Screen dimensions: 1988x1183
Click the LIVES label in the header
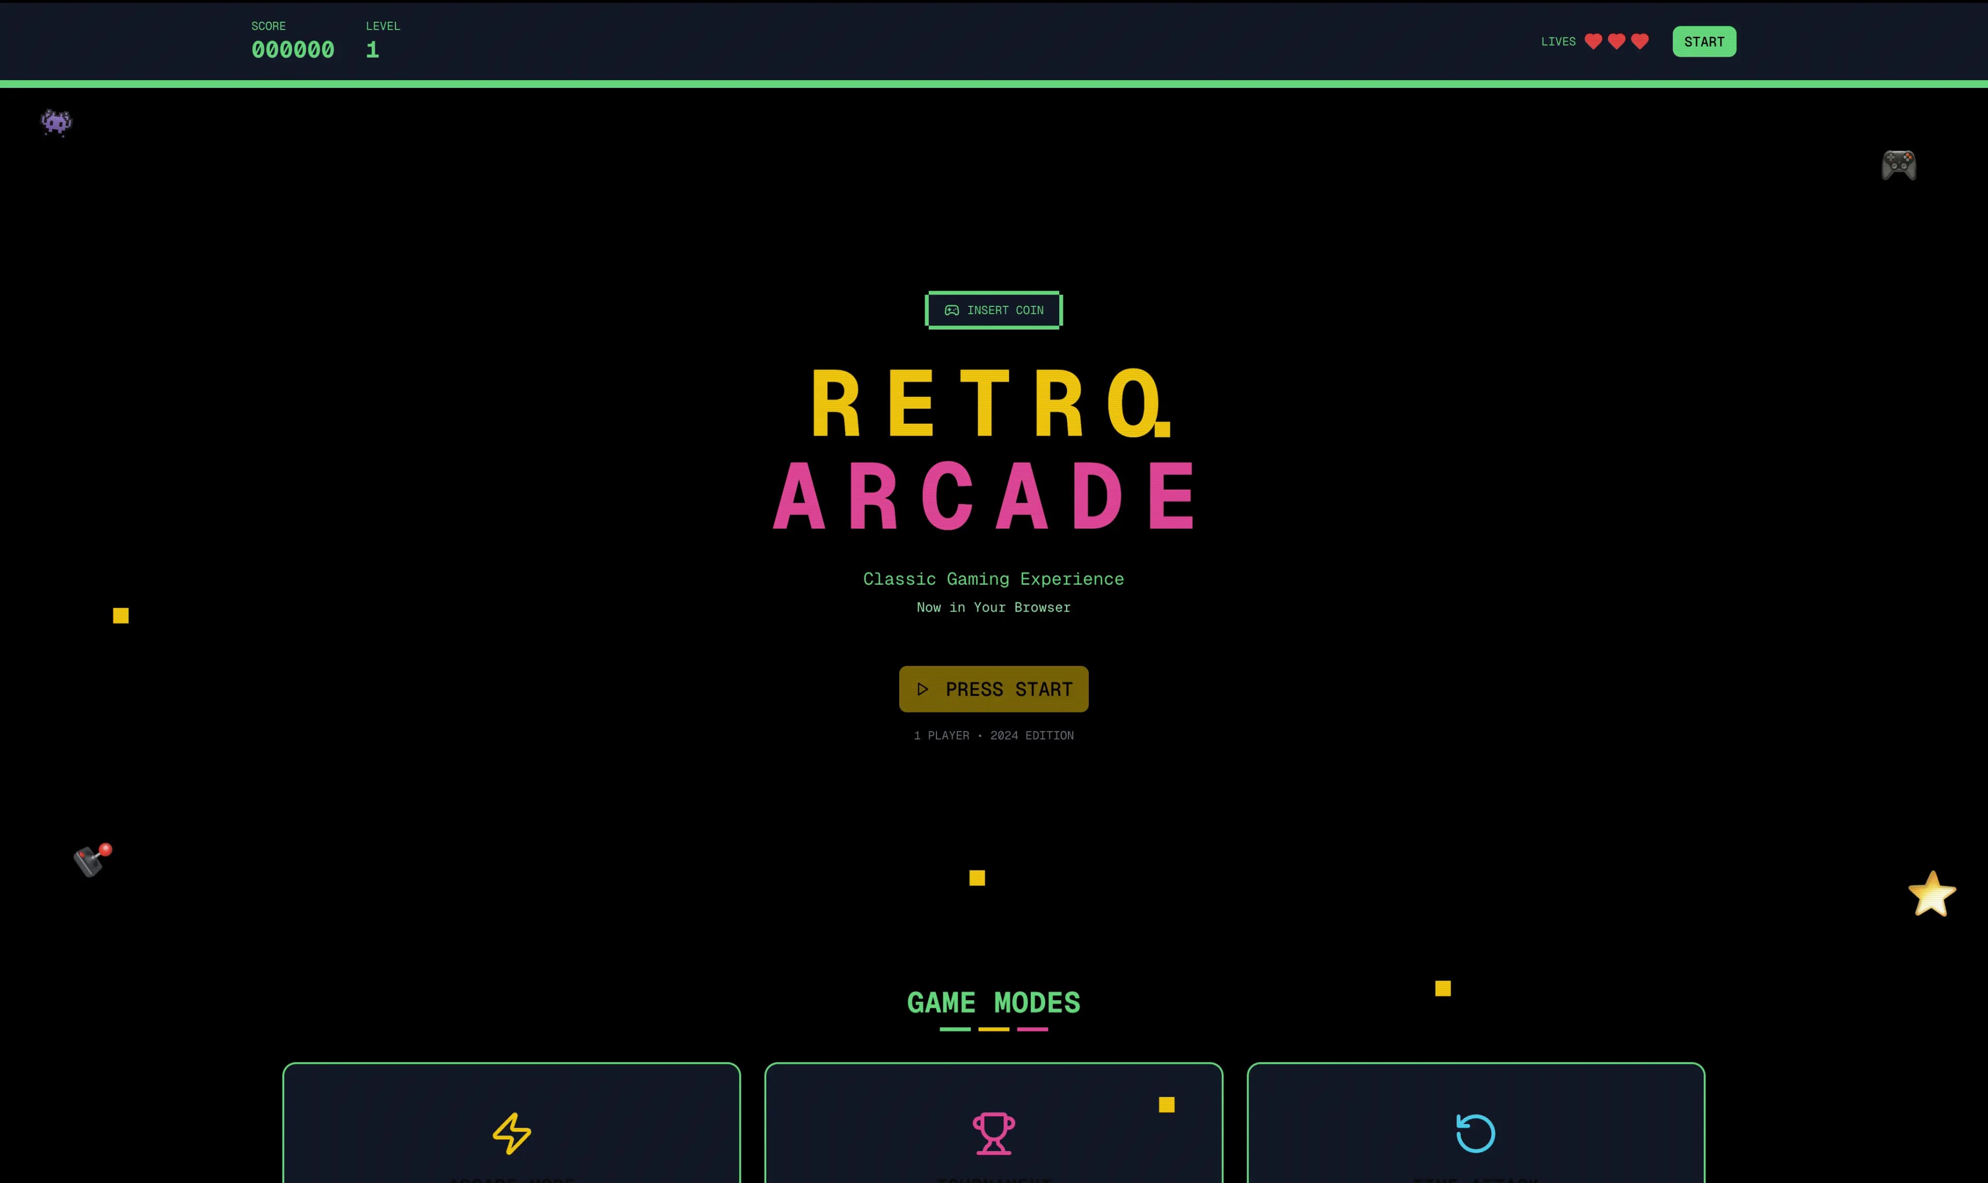click(x=1559, y=41)
